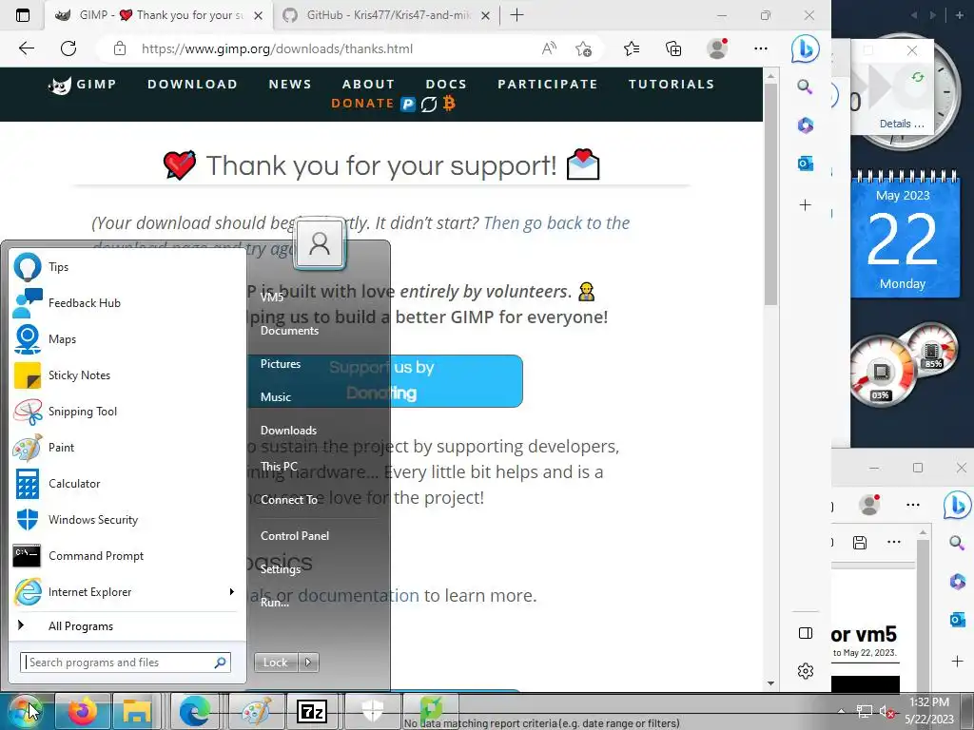
Task: Open Paint from the Start menu list
Action: tap(128, 447)
